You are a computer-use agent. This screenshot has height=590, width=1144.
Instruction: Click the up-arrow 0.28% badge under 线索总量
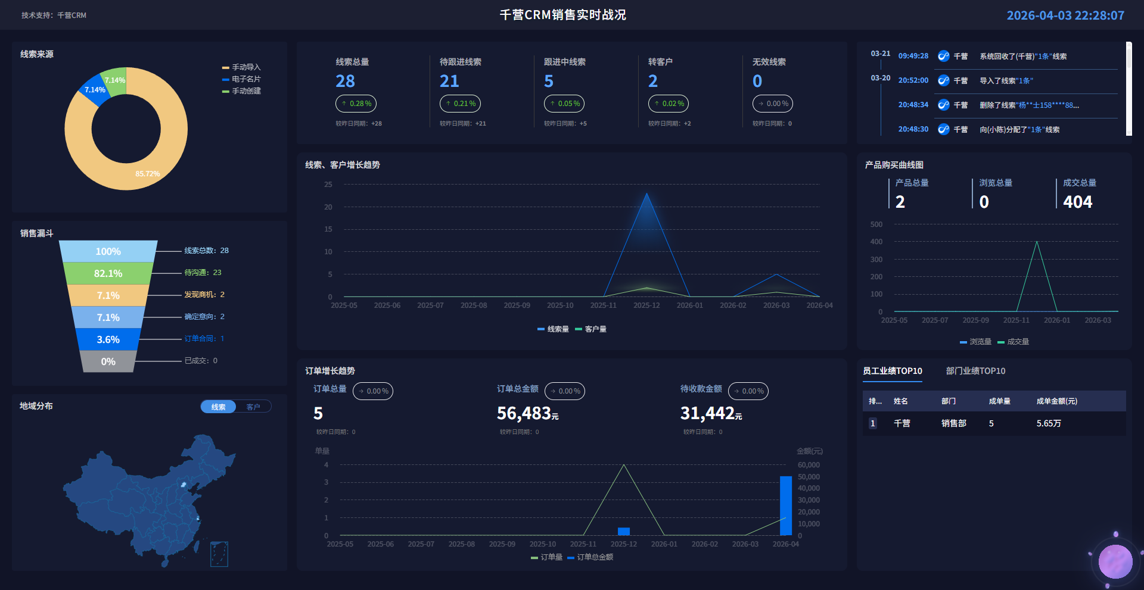356,104
